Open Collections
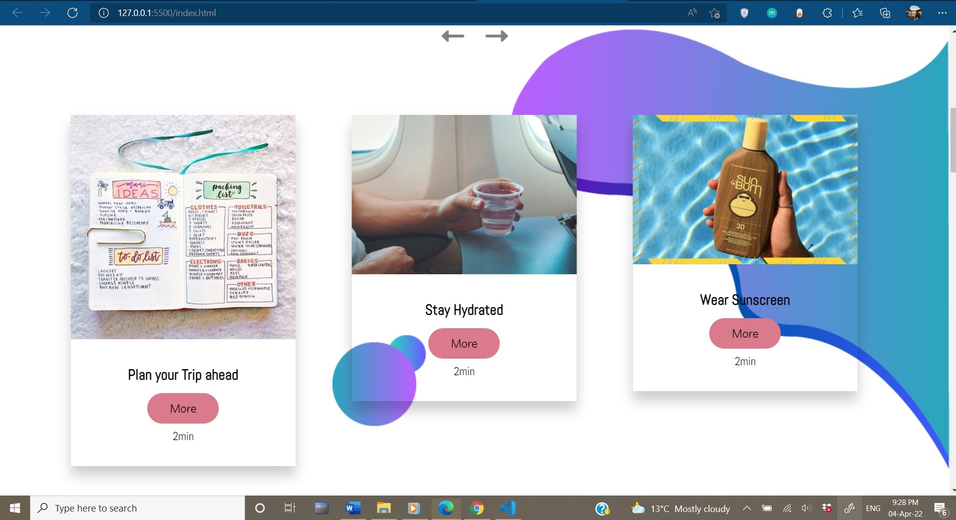Viewport: 956px width, 520px height. [x=885, y=13]
